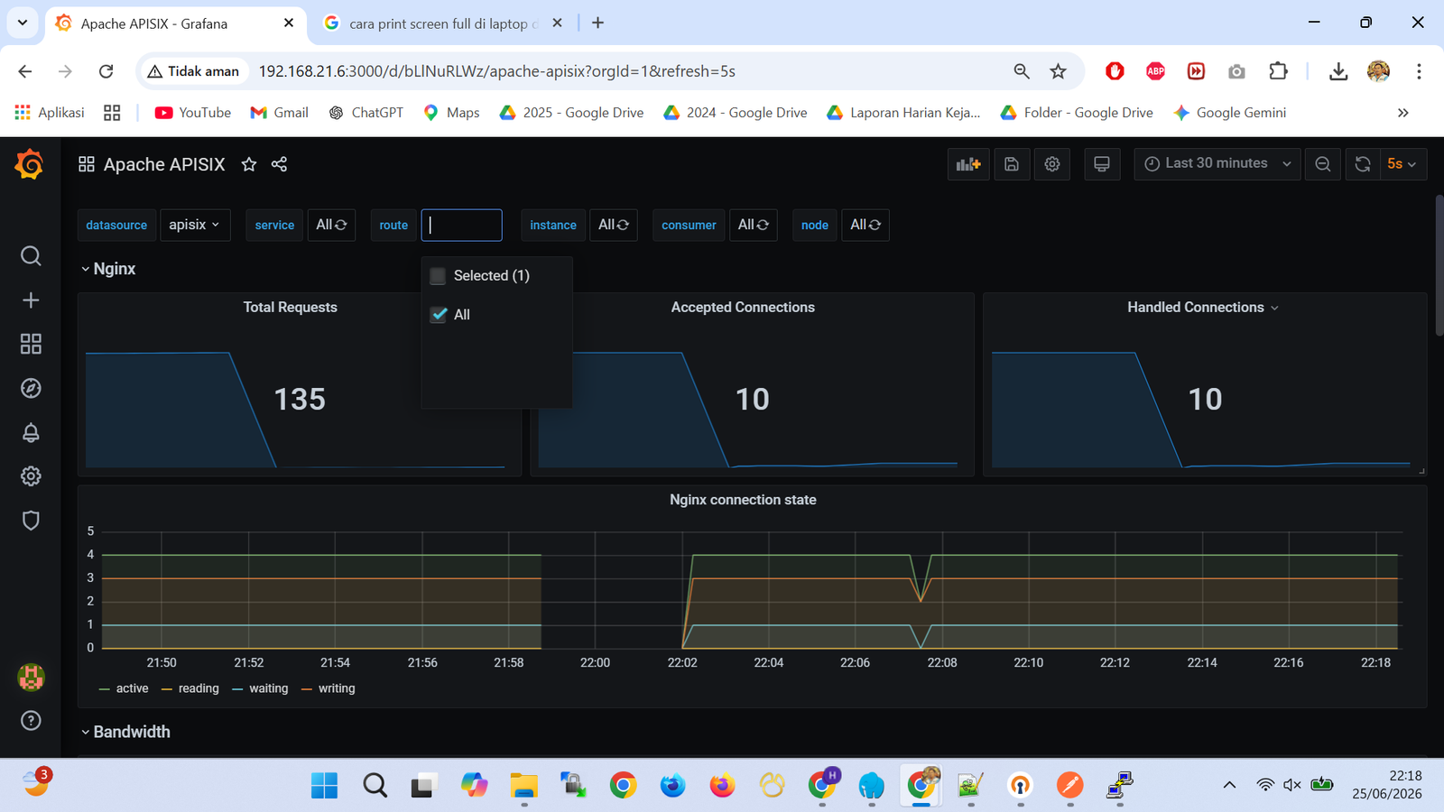Refresh the dashboard now
This screenshot has height=812, width=1444.
click(1363, 164)
